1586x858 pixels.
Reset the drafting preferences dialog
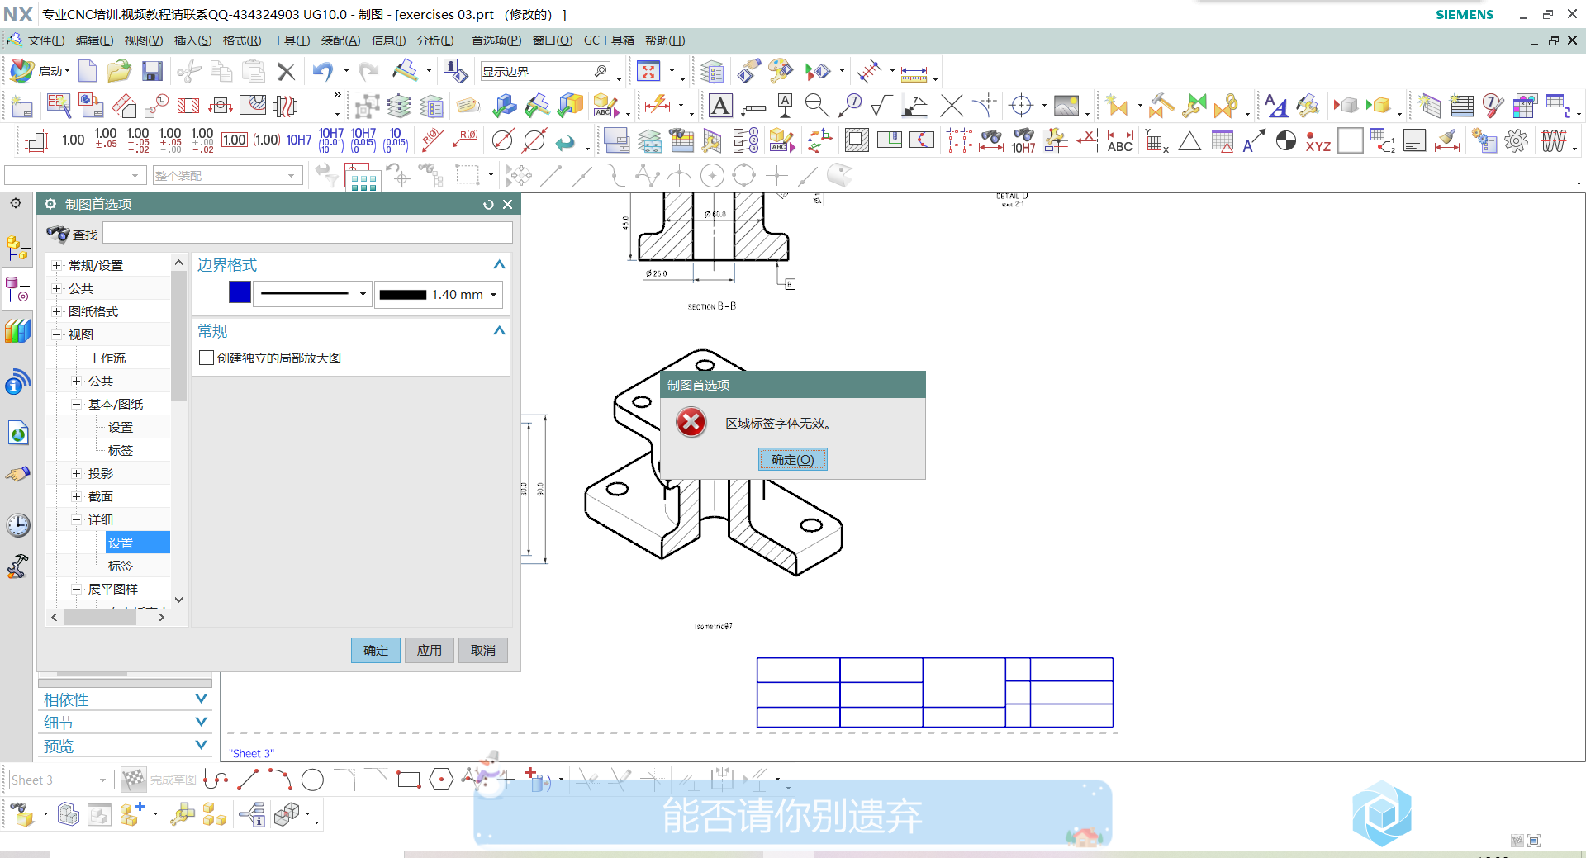488,204
